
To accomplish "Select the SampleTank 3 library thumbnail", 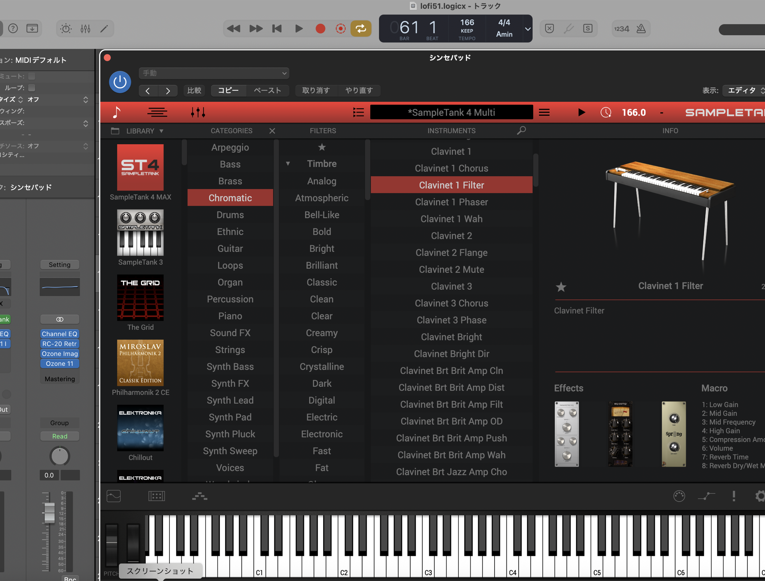I will 140,232.
